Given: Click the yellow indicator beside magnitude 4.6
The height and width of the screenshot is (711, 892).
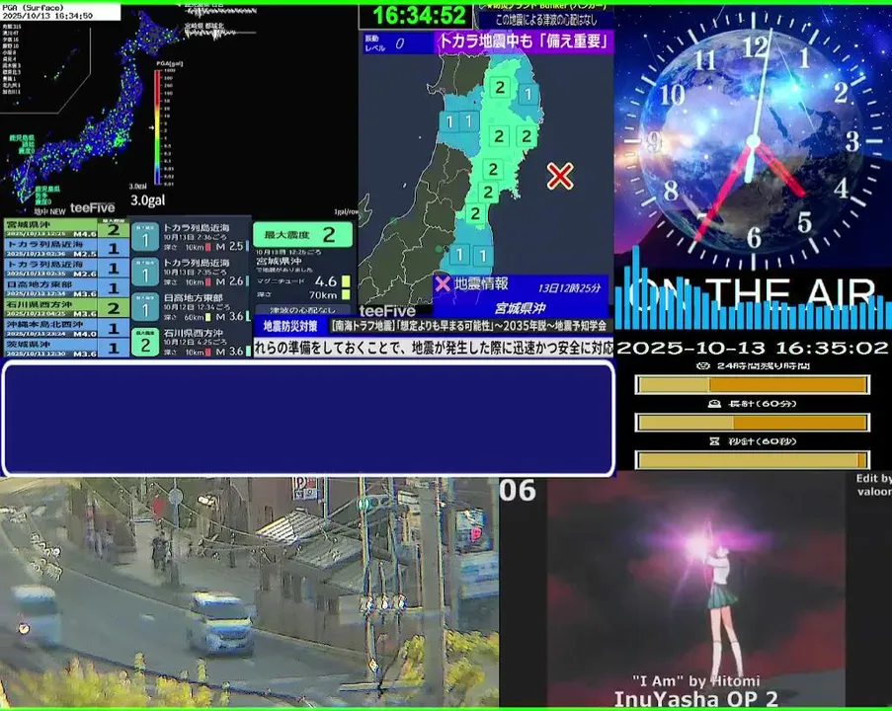Looking at the screenshot, I should [x=346, y=281].
